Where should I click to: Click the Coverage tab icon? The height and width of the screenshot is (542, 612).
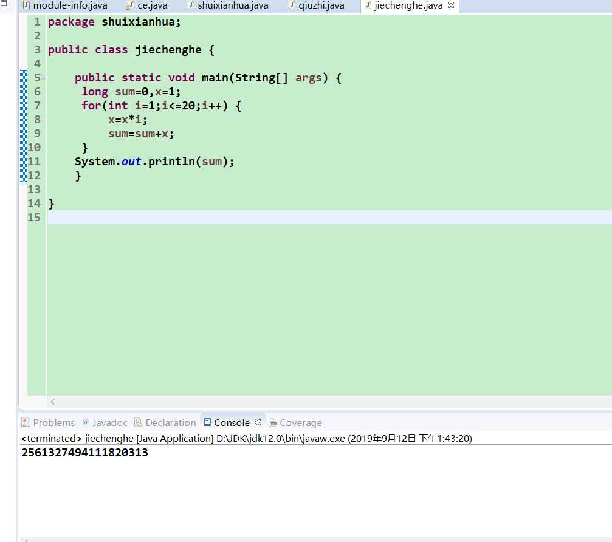[x=273, y=422]
